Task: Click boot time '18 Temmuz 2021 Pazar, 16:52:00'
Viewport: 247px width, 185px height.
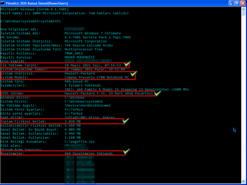Action: [95, 69]
